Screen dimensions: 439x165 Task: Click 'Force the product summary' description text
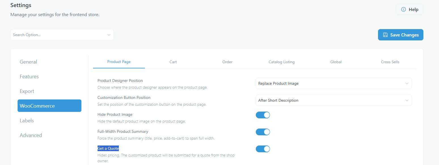coord(156,138)
